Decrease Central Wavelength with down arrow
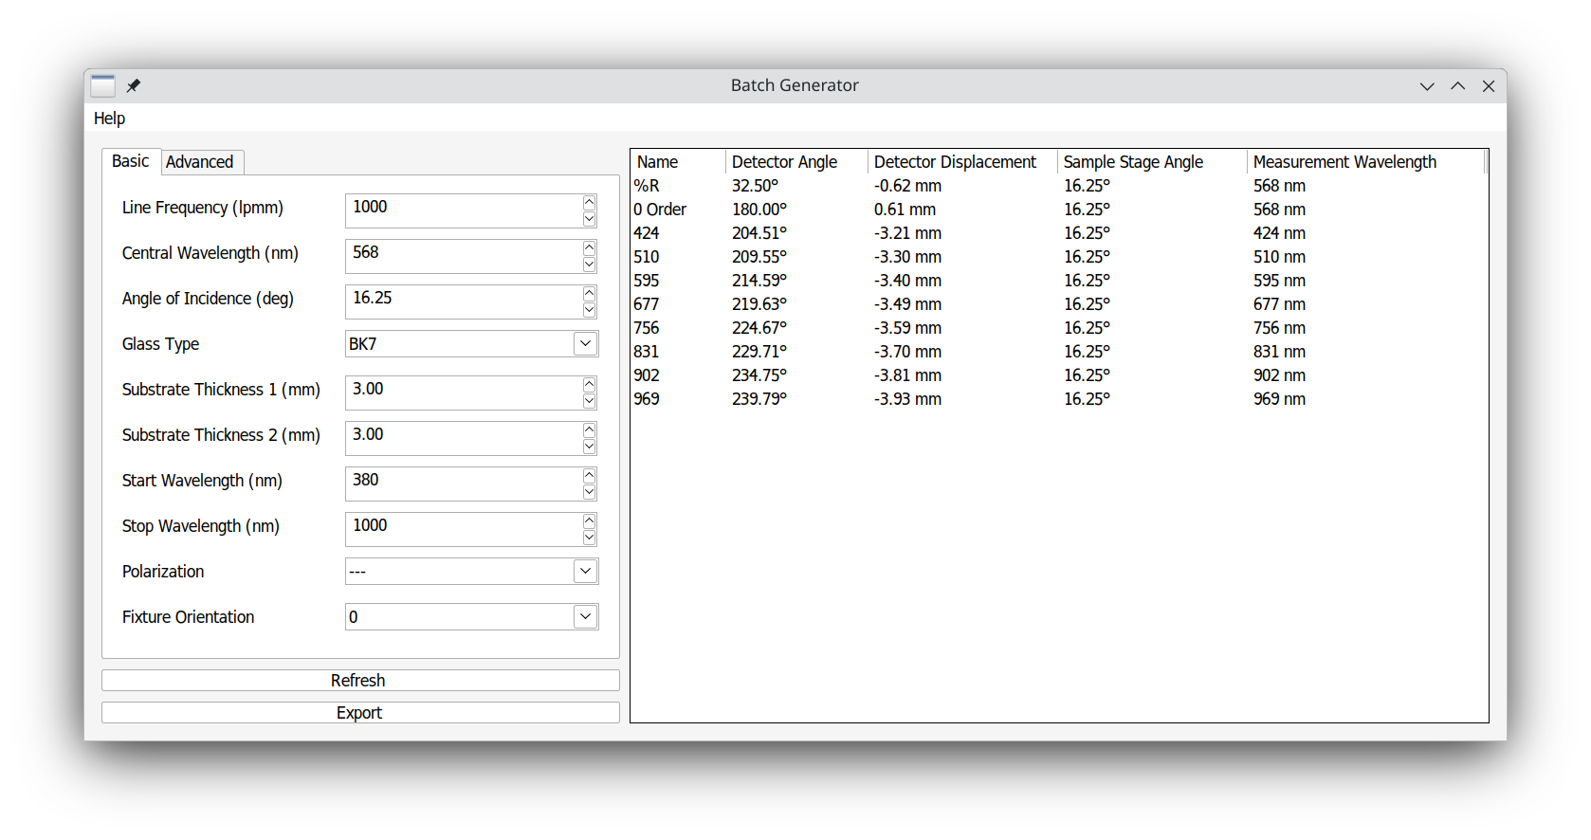Image resolution: width=1591 pixels, height=840 pixels. [x=589, y=265]
